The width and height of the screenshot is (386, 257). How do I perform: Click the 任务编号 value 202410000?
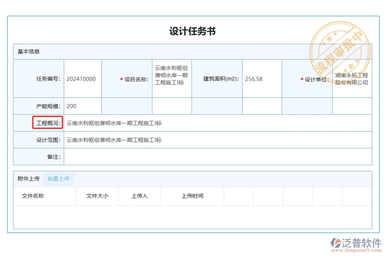pyautogui.click(x=82, y=79)
